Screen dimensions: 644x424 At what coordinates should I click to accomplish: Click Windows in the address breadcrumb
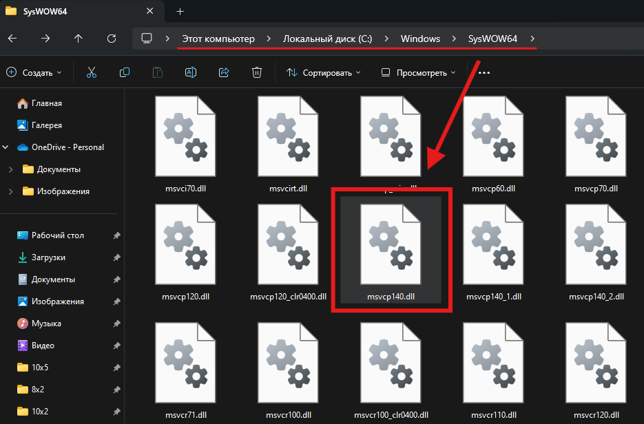click(x=420, y=39)
